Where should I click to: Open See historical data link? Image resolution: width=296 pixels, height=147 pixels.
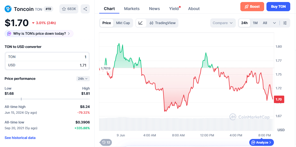click(x=20, y=138)
